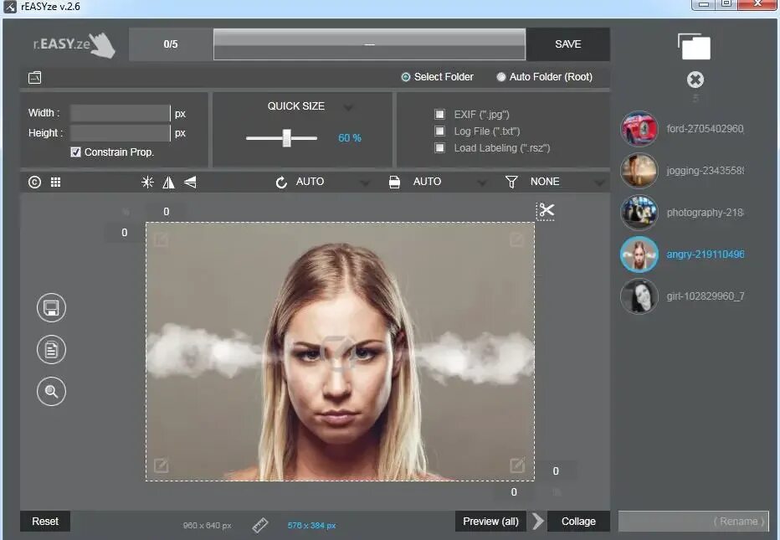Click arrow between Preview and Collage

[537, 521]
